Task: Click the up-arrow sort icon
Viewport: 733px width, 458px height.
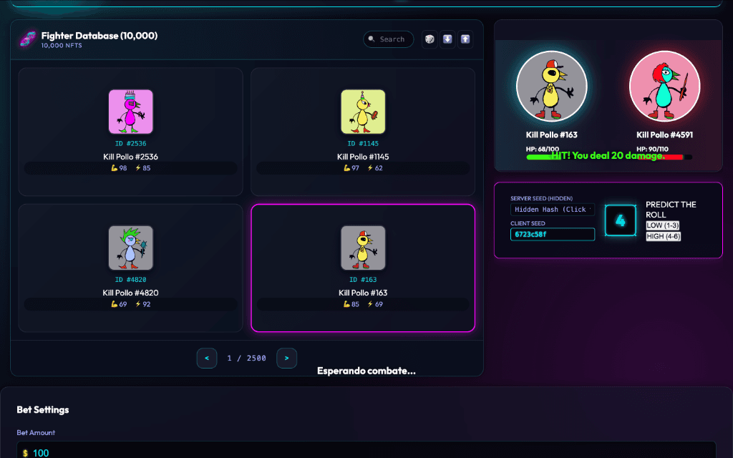Action: [465, 39]
